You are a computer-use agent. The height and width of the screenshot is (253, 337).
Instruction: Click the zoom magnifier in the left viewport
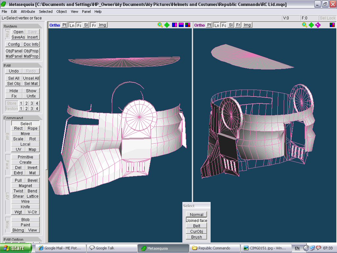160,25
